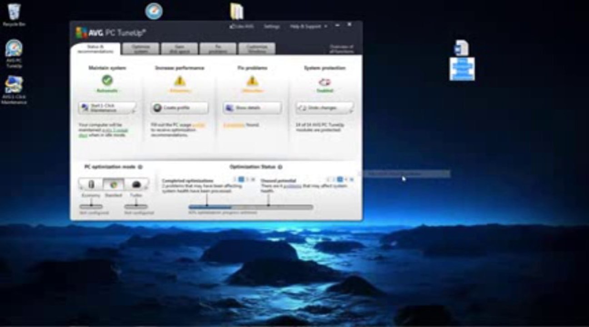Image resolution: width=589 pixels, height=327 pixels.
Task: Go to last page in Unused potential pager
Action: (351, 179)
